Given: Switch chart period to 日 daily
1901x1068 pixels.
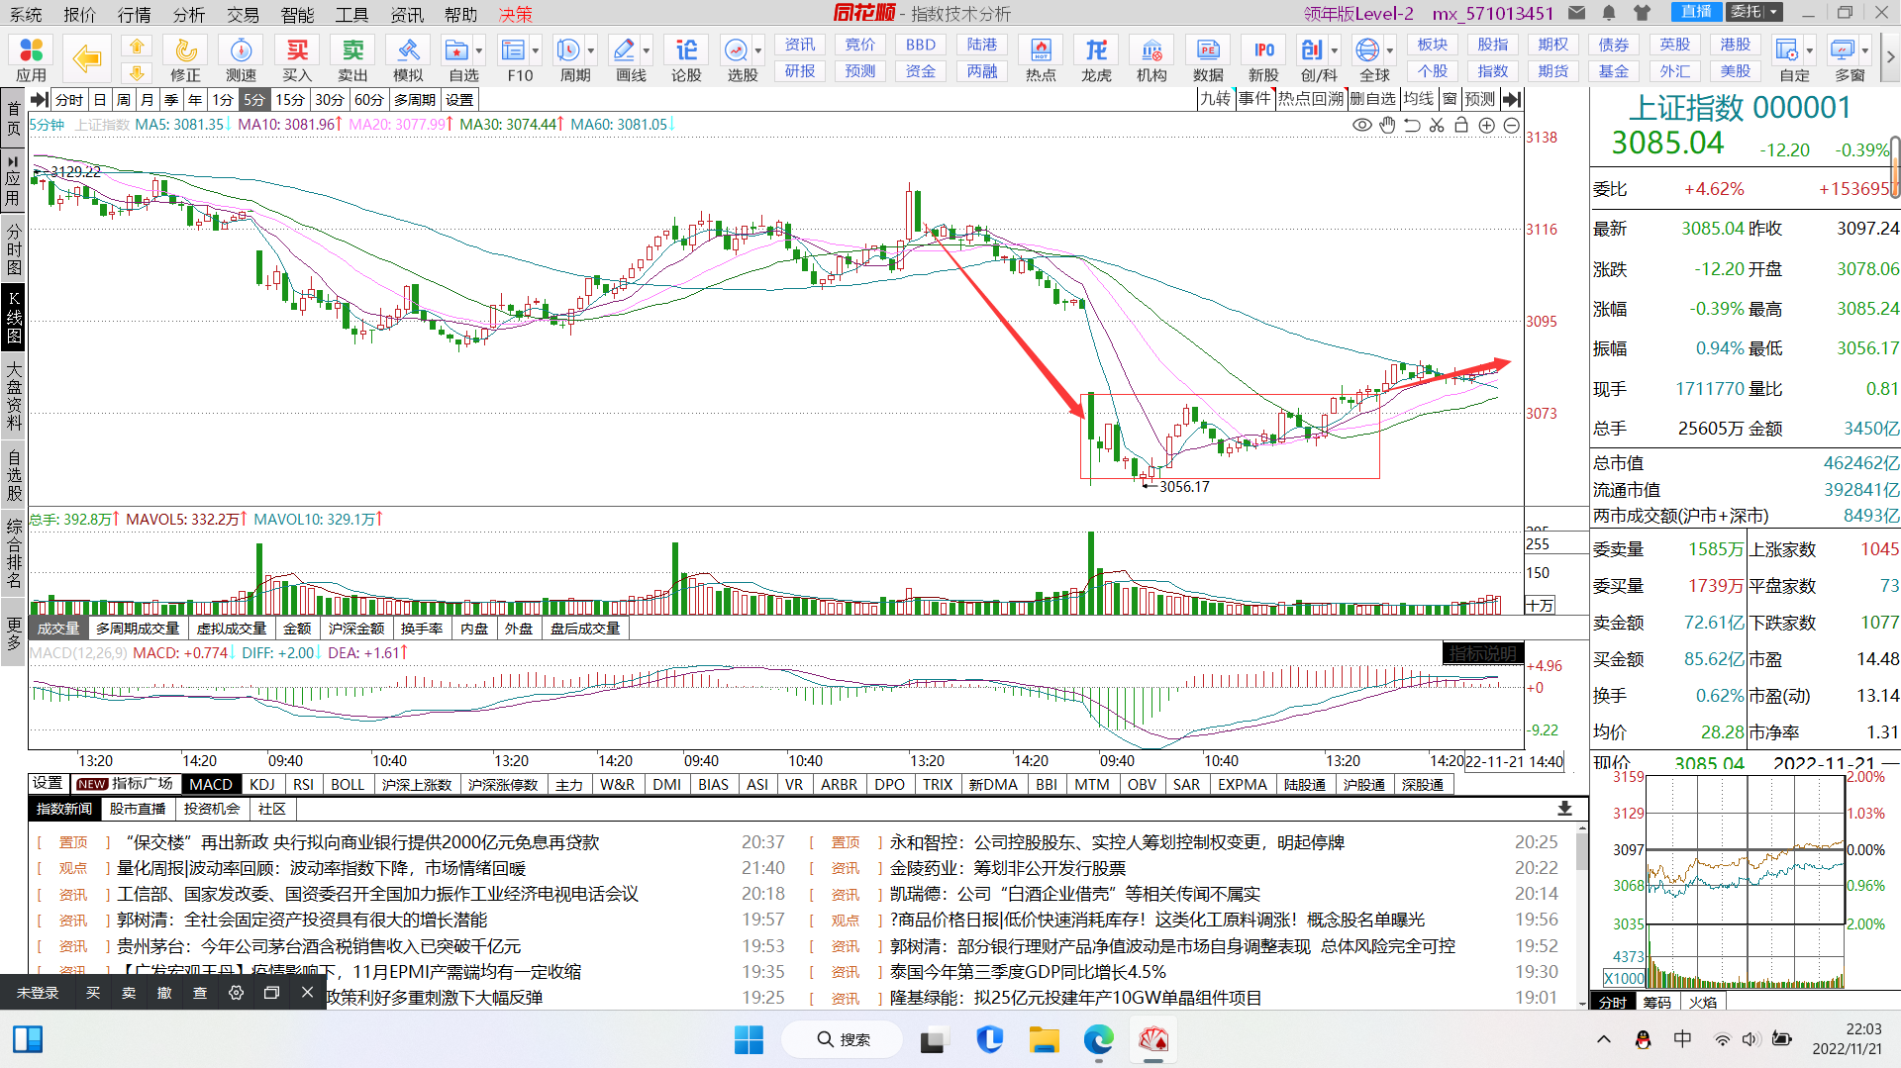Looking at the screenshot, I should click(x=100, y=100).
